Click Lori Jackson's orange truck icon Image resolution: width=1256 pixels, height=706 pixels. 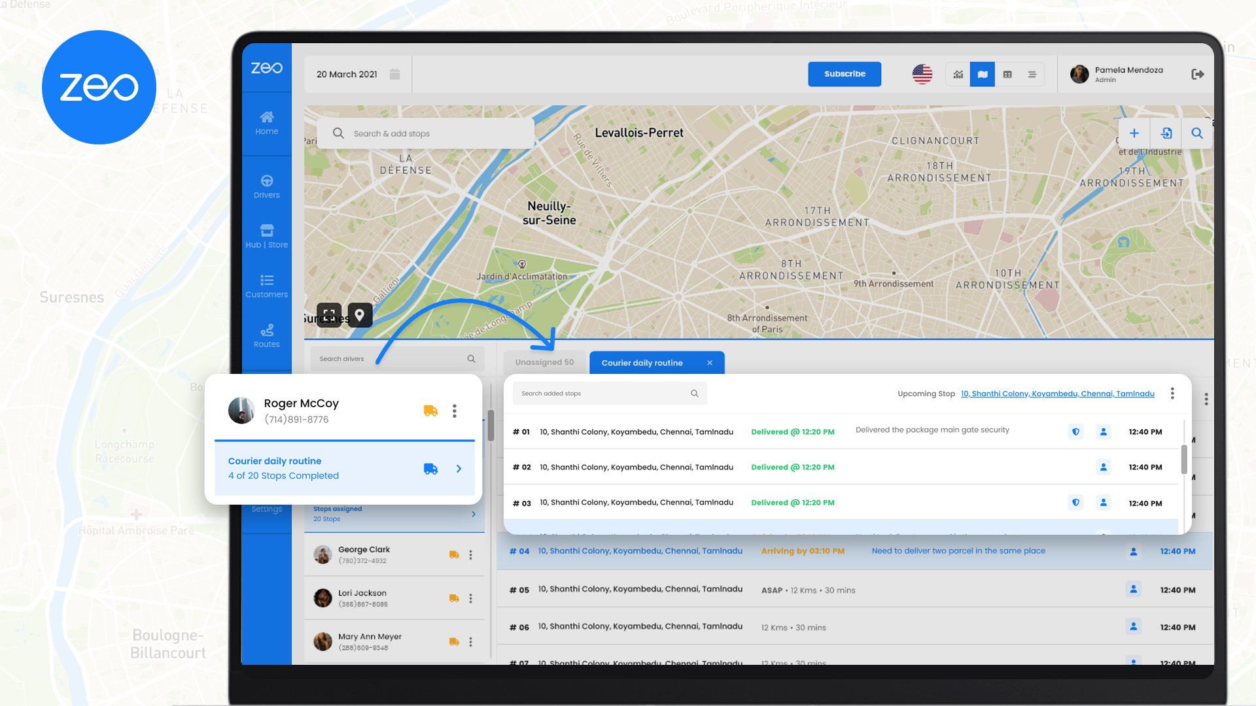click(454, 598)
